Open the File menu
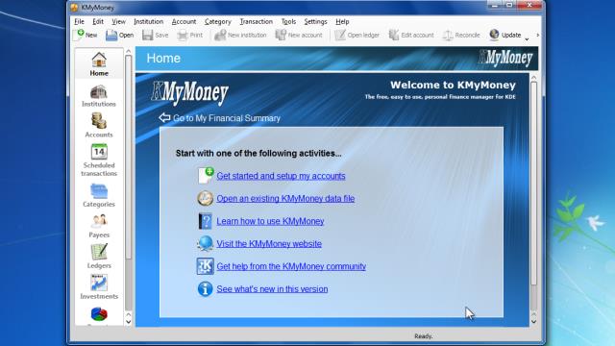This screenshot has width=615, height=346. coord(79,21)
